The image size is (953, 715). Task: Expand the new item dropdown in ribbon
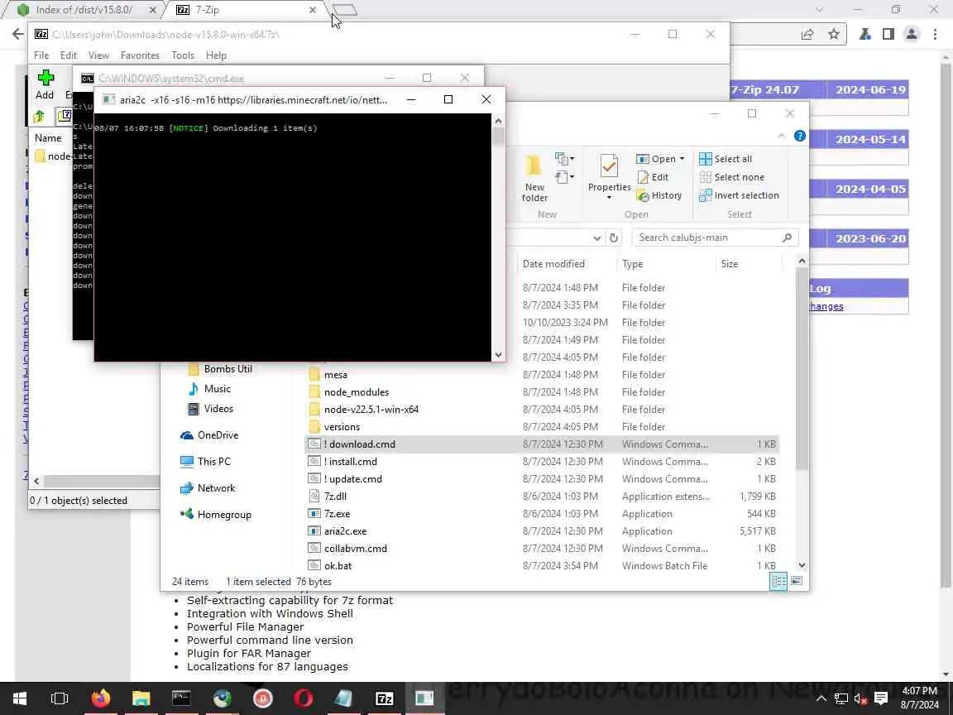pos(565,159)
